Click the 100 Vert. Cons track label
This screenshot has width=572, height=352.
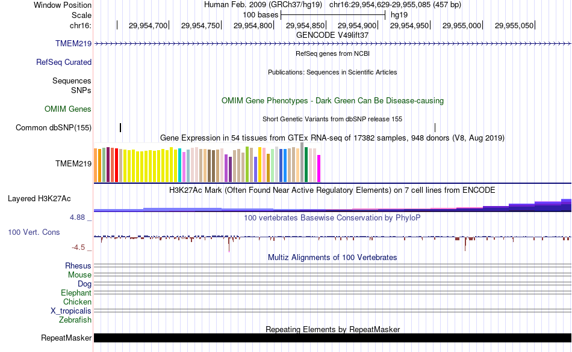34,232
